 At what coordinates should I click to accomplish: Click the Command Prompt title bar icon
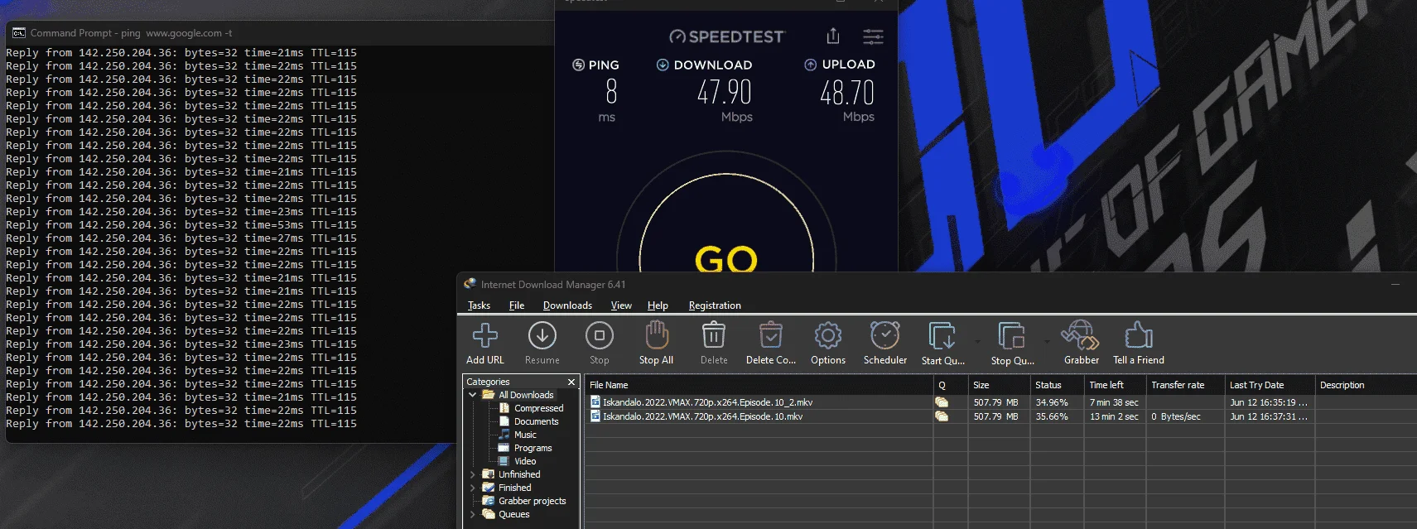(x=18, y=33)
